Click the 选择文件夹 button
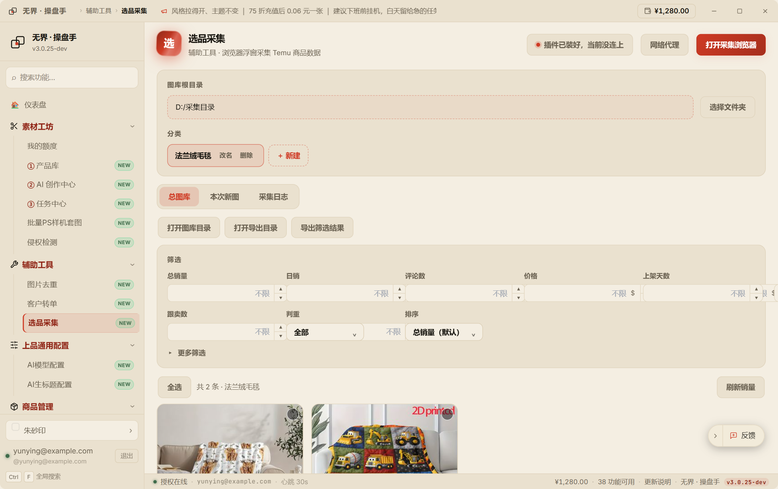 point(727,107)
